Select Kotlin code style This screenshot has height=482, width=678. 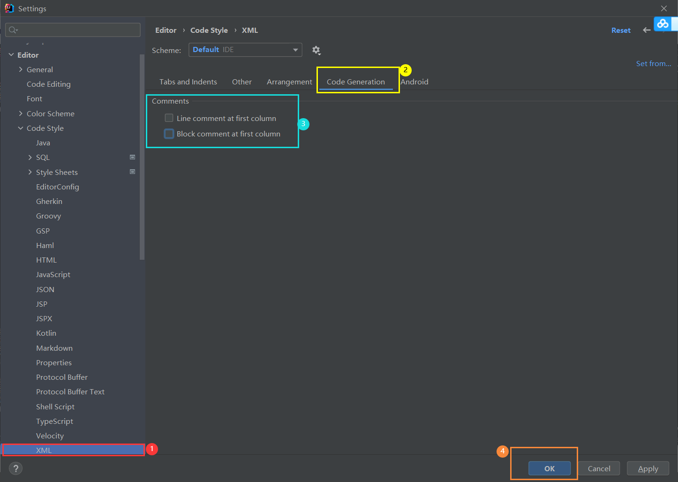46,333
